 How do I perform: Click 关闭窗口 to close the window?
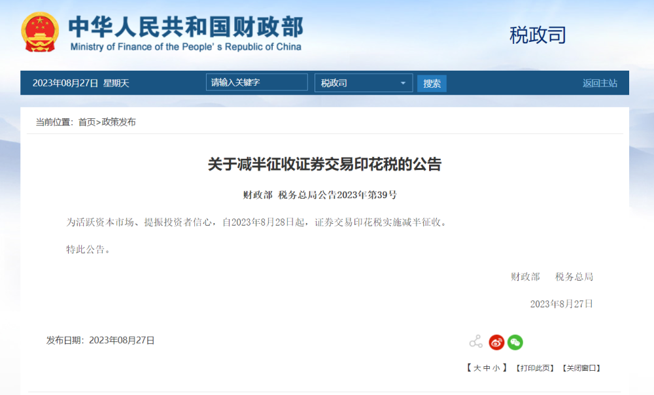581,368
